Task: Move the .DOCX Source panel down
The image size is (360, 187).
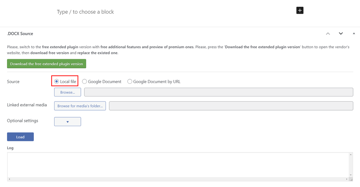Action: coord(341,33)
